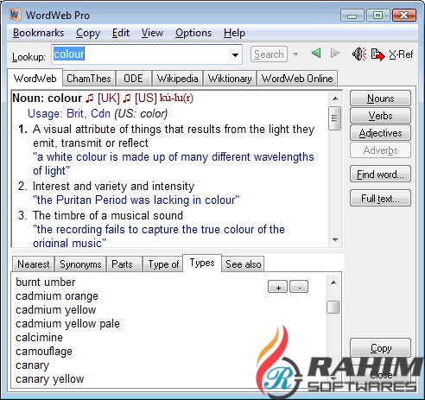
Task: Select the Nearest tab
Action: tap(34, 264)
